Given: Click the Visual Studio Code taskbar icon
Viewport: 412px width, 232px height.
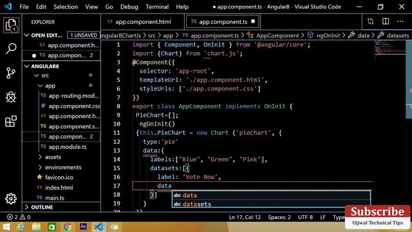Looking at the screenshot, I should tap(98, 227).
